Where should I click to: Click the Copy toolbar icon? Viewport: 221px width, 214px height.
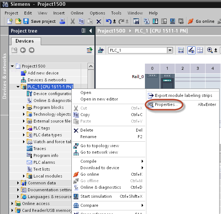(81, 21)
